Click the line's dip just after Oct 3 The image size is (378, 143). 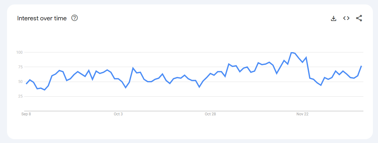click(x=126, y=87)
